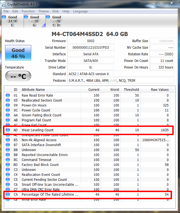The image size is (180, 213).
Task: Click status icon of Reported Uncorrectable Errors
Action: click(8, 155)
